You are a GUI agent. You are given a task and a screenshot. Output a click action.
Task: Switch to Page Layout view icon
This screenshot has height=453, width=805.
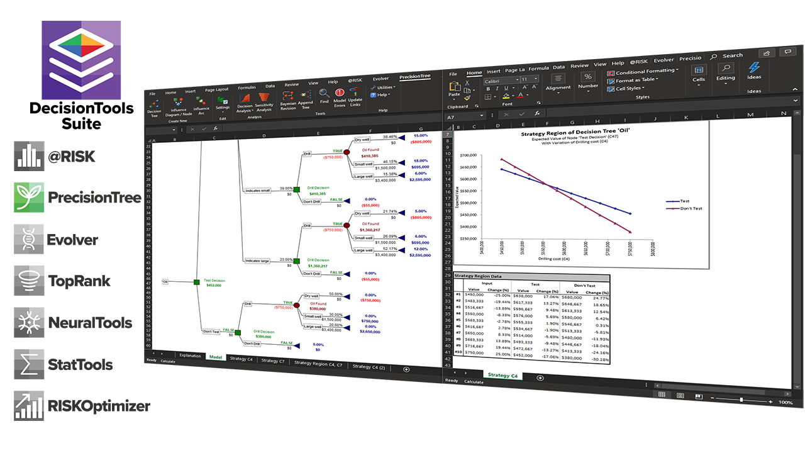point(680,396)
